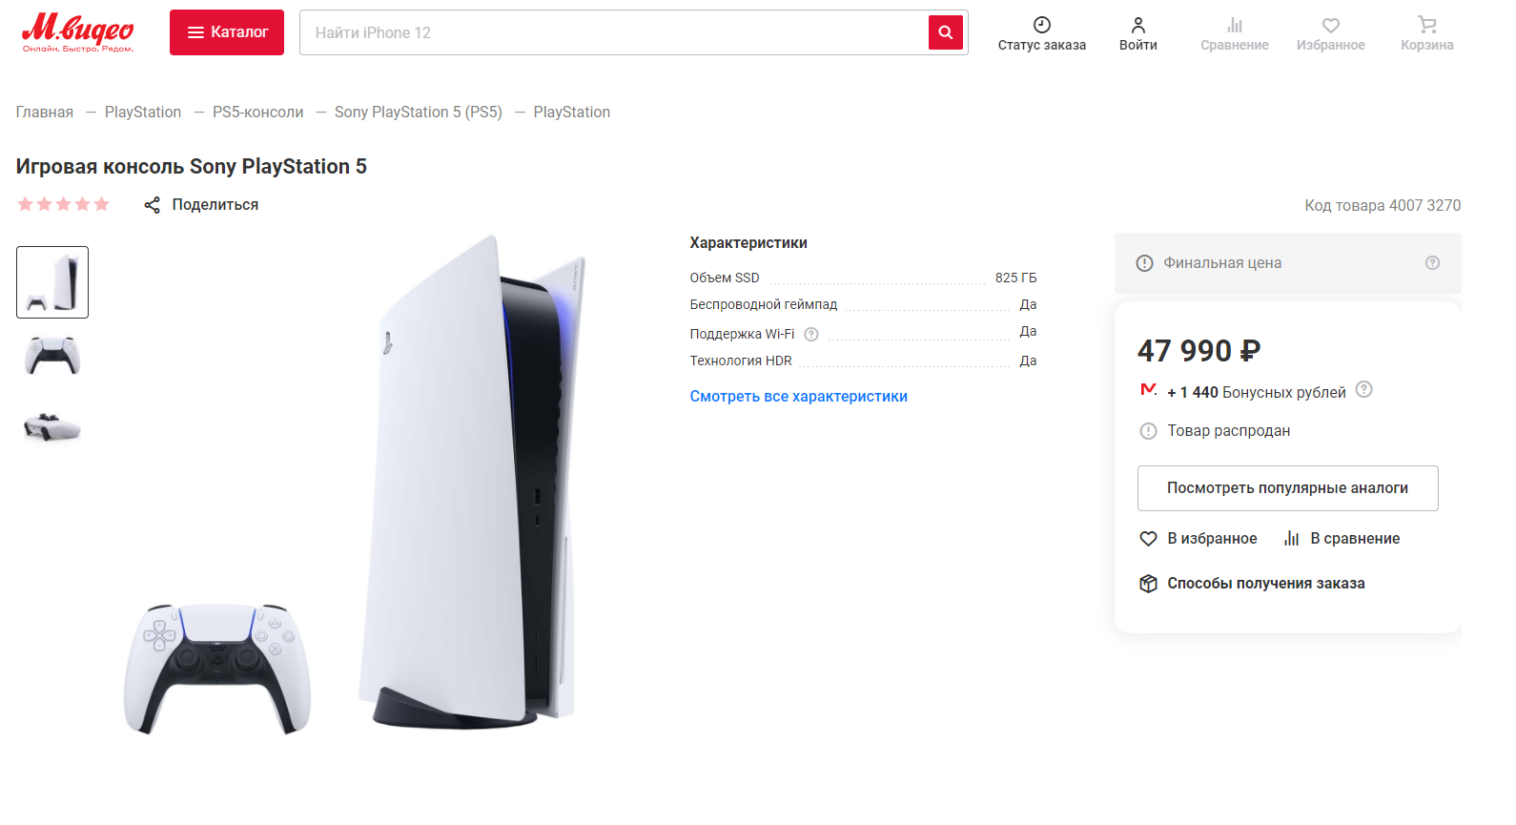Click the bonus rubles help icon
The width and height of the screenshot is (1516, 825).
(1364, 389)
